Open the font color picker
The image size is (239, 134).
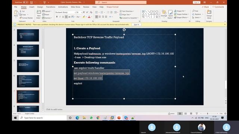point(89,17)
